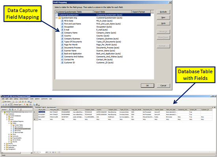Click the dbo.CustomerQuestionnaire table icon in tree

click(13, 129)
